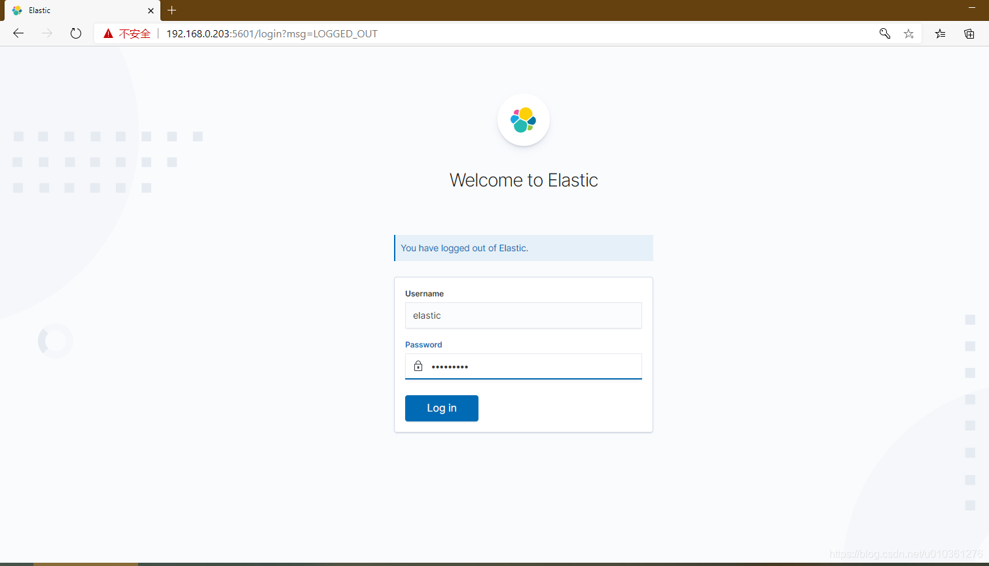Click the 'Welcome to Elastic' heading
Screen dimensions: 989x566
click(x=524, y=180)
